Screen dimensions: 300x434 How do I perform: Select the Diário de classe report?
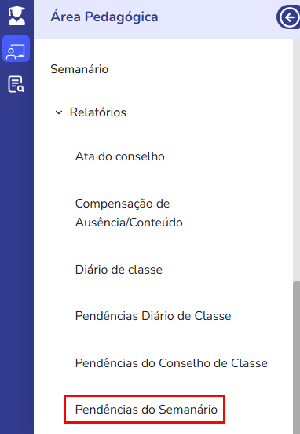coord(119,270)
